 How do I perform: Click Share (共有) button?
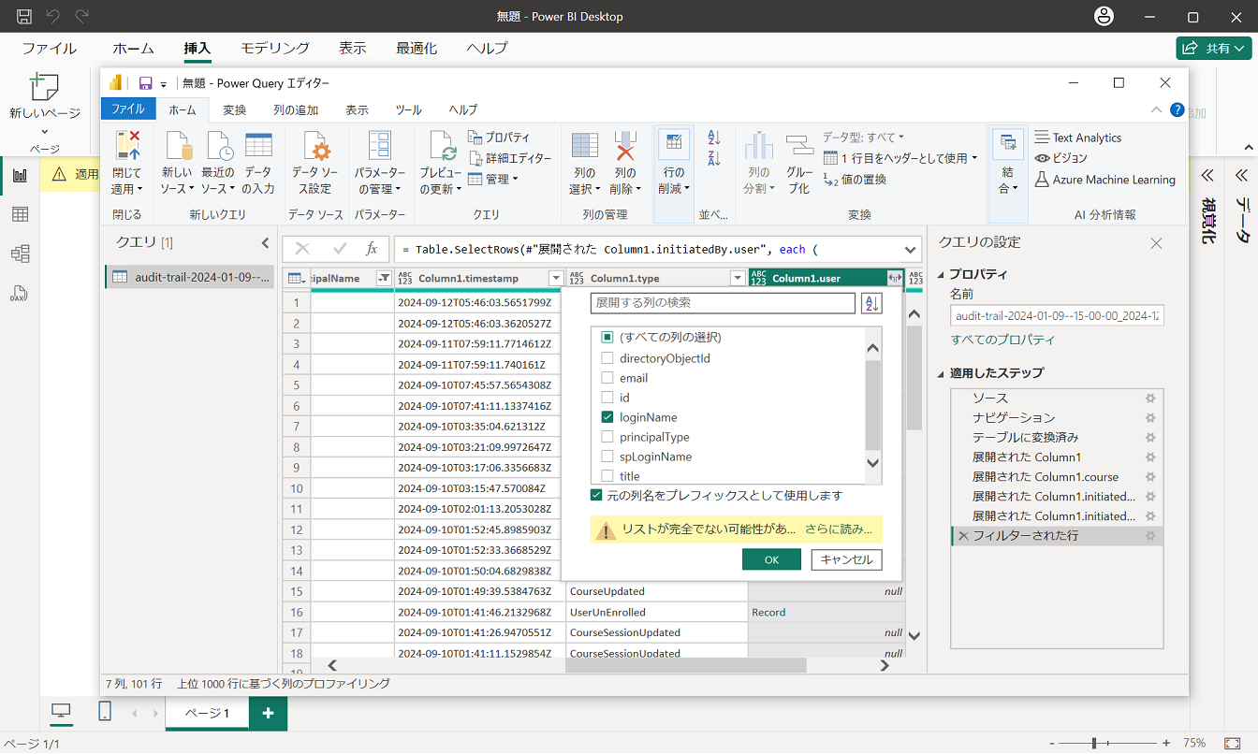coord(1214,48)
